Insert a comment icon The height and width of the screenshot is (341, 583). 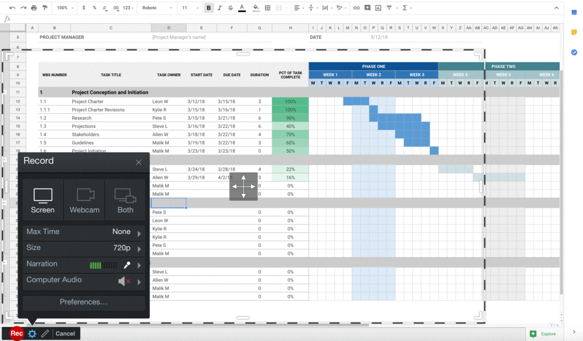pyautogui.click(x=367, y=8)
